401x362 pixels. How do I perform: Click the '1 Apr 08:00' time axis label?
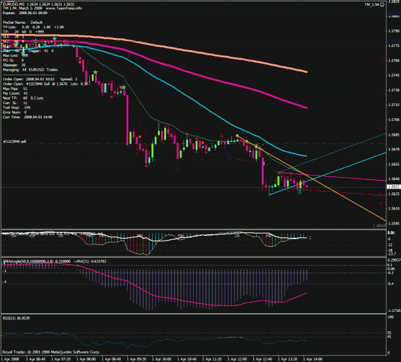pyautogui.click(x=86, y=359)
